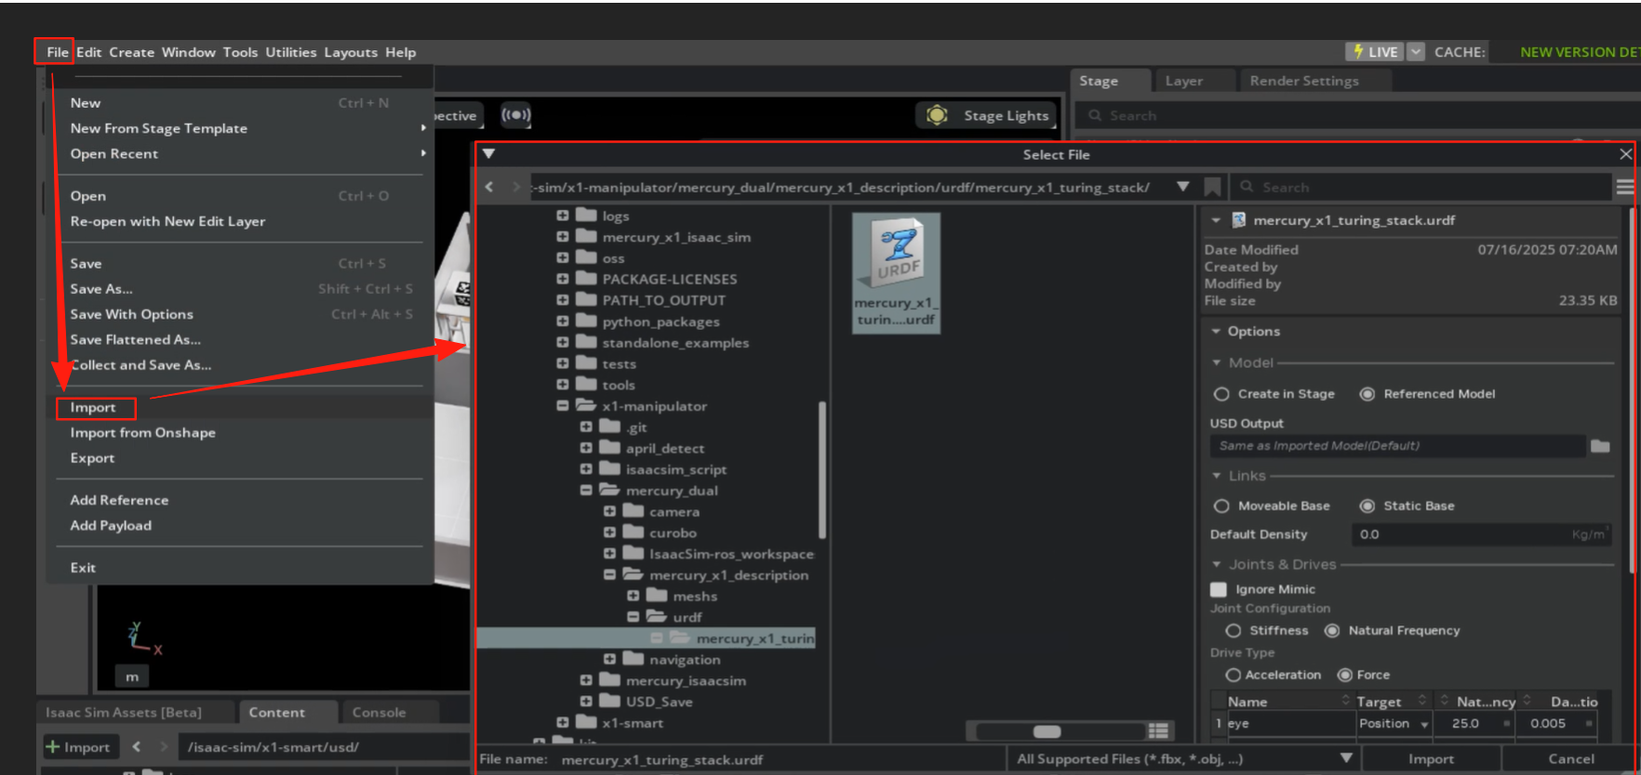The width and height of the screenshot is (1641, 775).
Task: Select the navigation folder in tree
Action: (685, 660)
